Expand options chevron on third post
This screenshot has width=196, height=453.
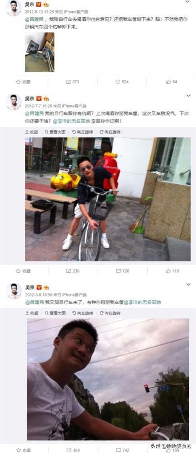click(188, 284)
